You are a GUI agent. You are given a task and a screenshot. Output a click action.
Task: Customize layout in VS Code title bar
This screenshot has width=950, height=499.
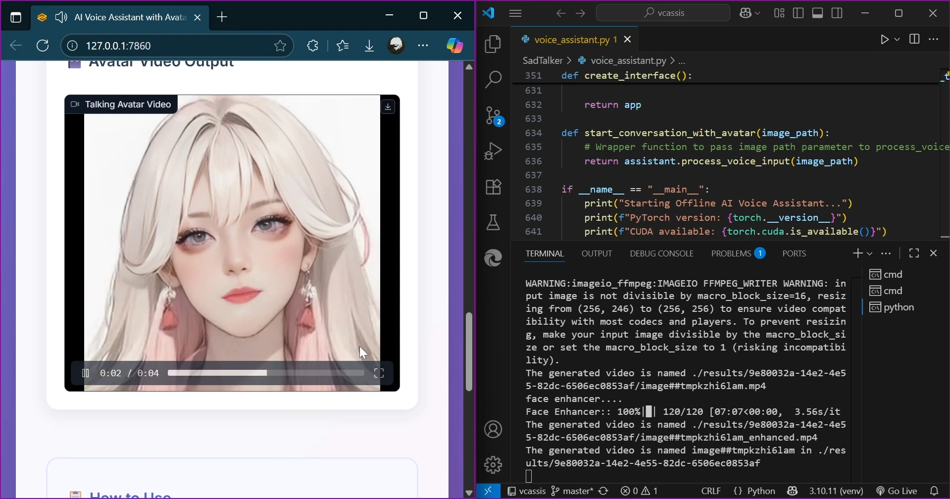[x=780, y=13]
